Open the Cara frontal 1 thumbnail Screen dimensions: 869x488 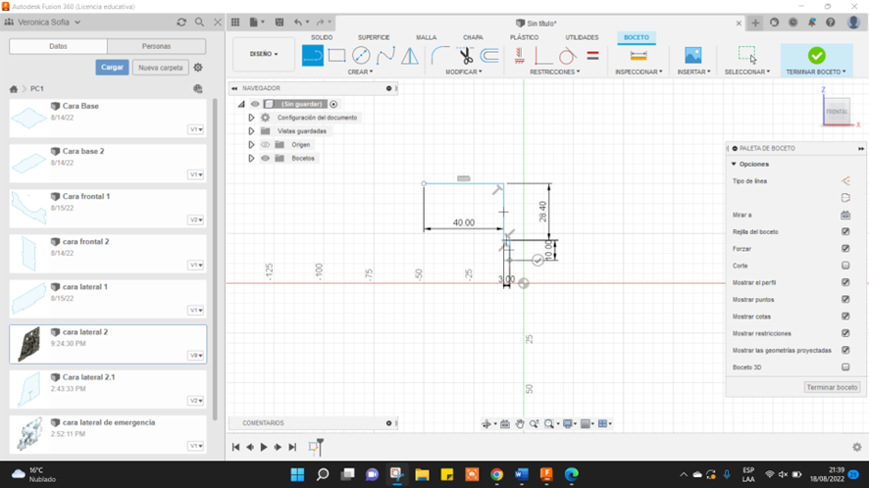[x=28, y=208]
